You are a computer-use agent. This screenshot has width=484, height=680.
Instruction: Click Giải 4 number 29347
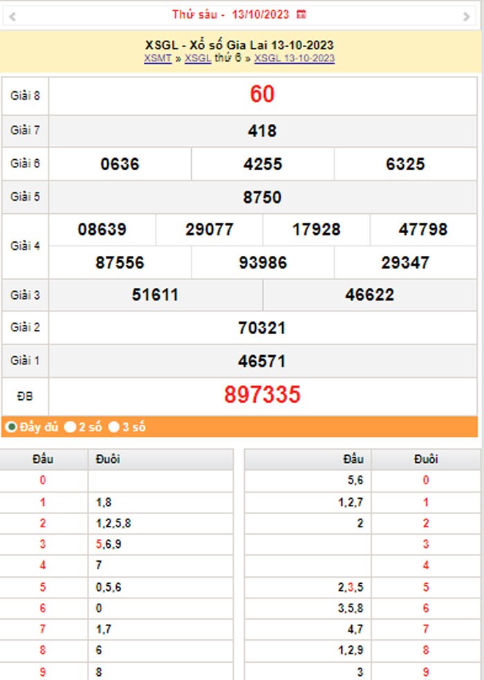pyautogui.click(x=405, y=263)
